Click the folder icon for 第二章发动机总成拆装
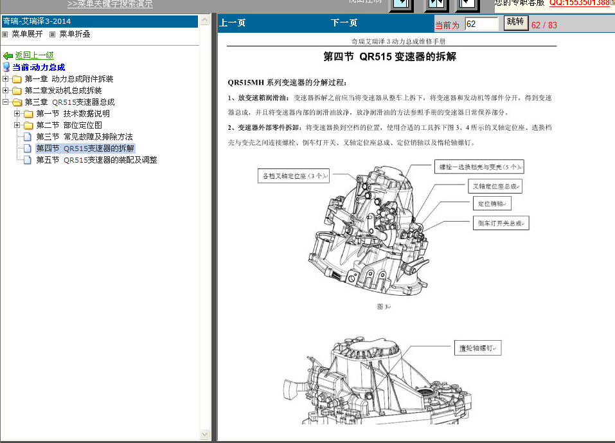The width and height of the screenshot is (615, 443). (x=17, y=91)
